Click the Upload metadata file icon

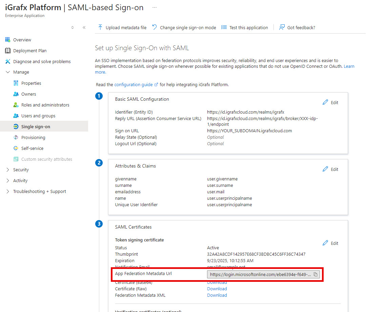[x=100, y=27]
